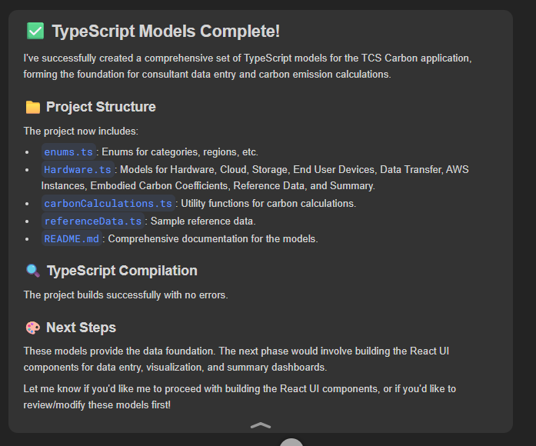Collapse the message using the bottom chevron
Image resolution: width=536 pixels, height=446 pixels.
point(261,424)
